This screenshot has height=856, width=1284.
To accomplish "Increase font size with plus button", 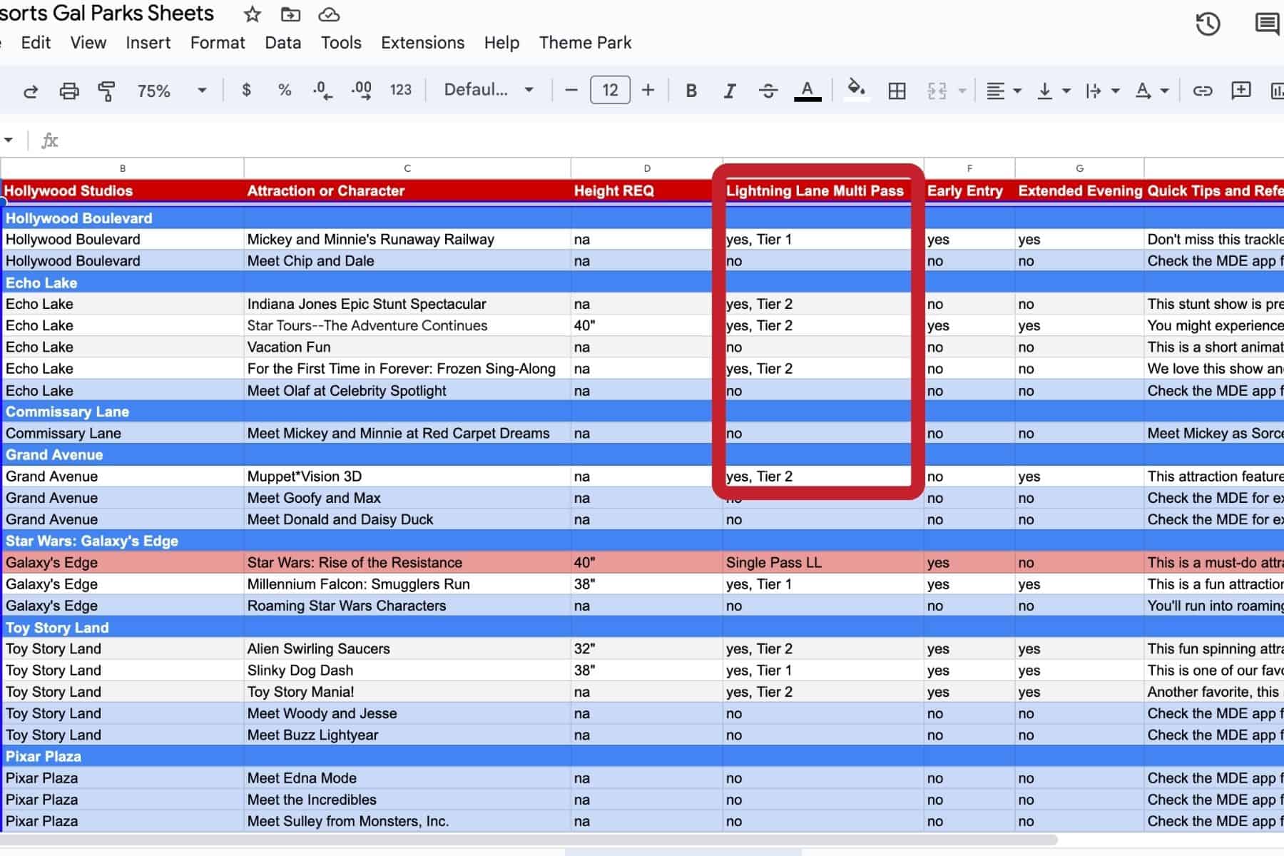I will tap(648, 90).
